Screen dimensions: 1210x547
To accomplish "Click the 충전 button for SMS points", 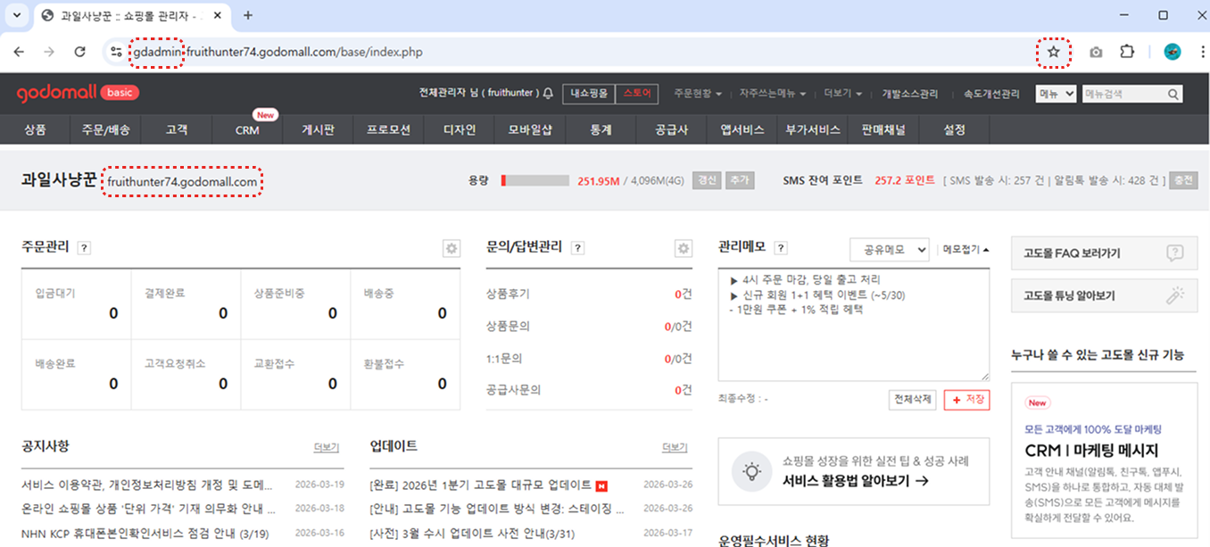I will [1185, 179].
